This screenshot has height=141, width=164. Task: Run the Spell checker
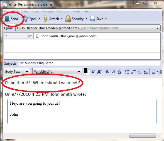30,19
